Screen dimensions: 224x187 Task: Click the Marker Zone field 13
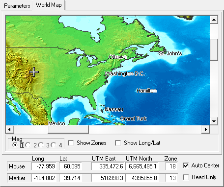click(x=171, y=178)
